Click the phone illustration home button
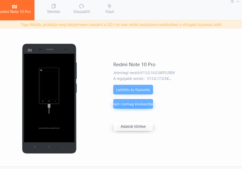 49,147
